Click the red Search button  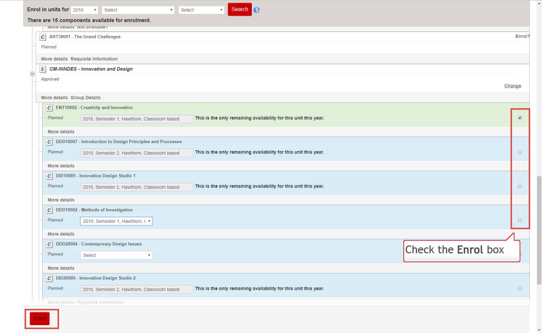click(x=240, y=9)
